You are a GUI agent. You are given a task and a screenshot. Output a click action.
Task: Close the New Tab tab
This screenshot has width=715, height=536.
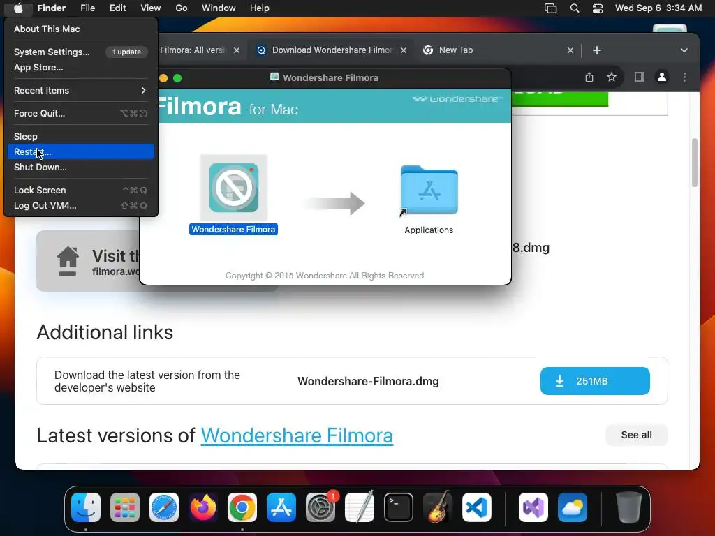pyautogui.click(x=570, y=50)
